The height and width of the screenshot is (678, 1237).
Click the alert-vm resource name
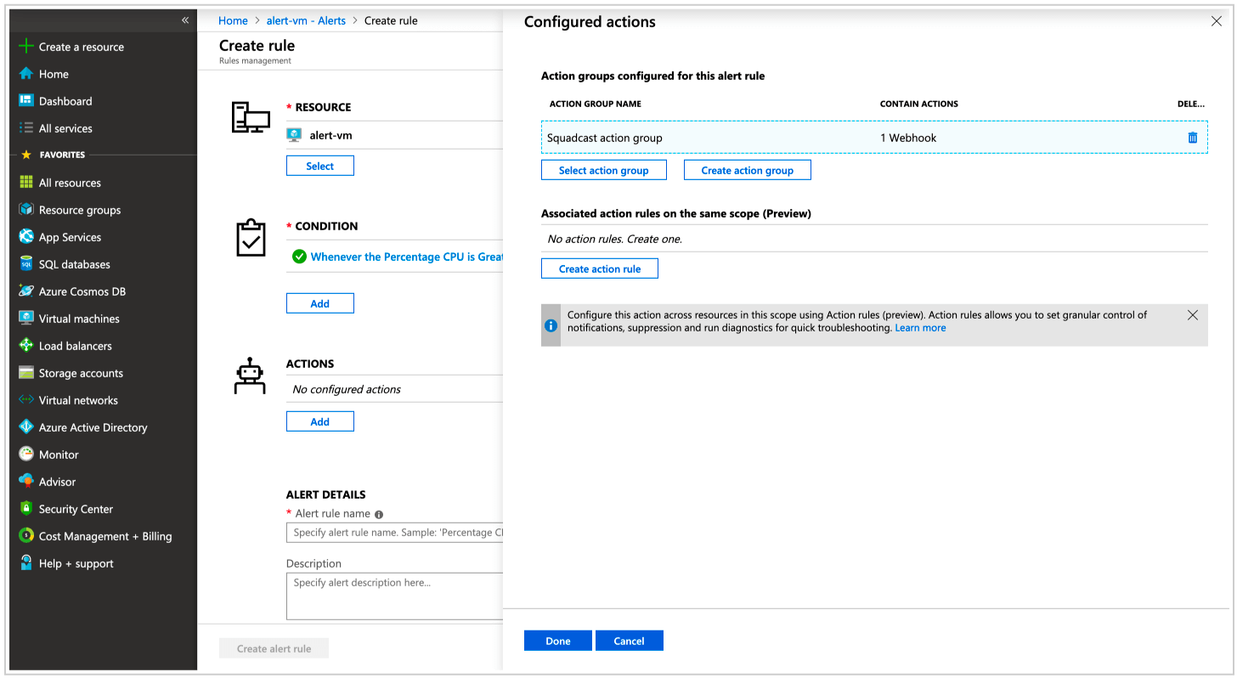(330, 135)
